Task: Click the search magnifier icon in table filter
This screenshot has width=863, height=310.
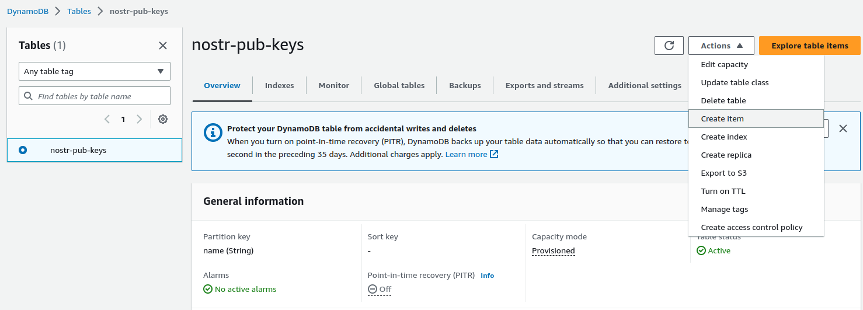Action: (29, 96)
